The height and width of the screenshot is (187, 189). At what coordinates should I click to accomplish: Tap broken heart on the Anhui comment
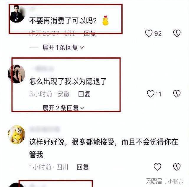click(x=177, y=94)
